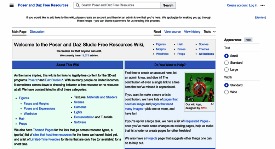The image size is (275, 149).
Task: Open pages that need many images
Action: 149,106
